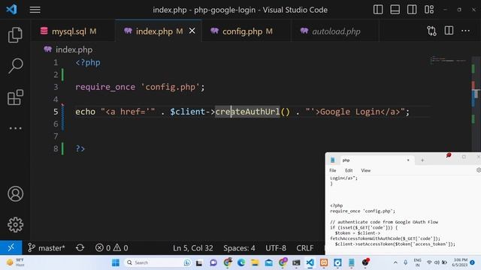Open weather widget on taskbar
Image resolution: width=481 pixels, height=270 pixels.
[15, 262]
